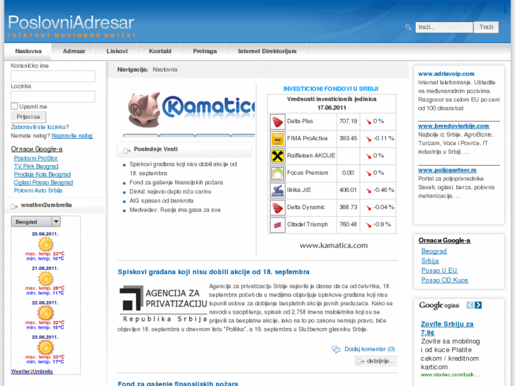Click the Delta Dynamic fund logo

coord(277,208)
